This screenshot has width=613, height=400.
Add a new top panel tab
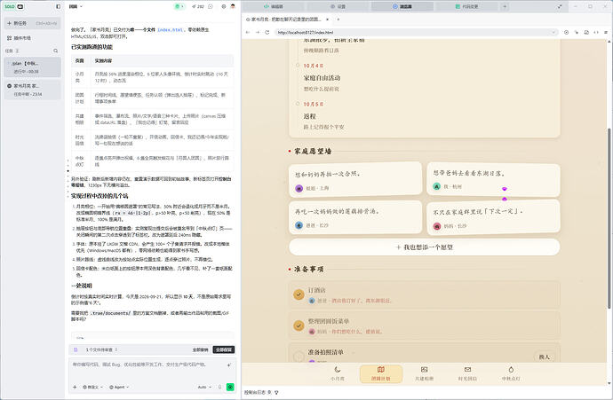(505, 6)
